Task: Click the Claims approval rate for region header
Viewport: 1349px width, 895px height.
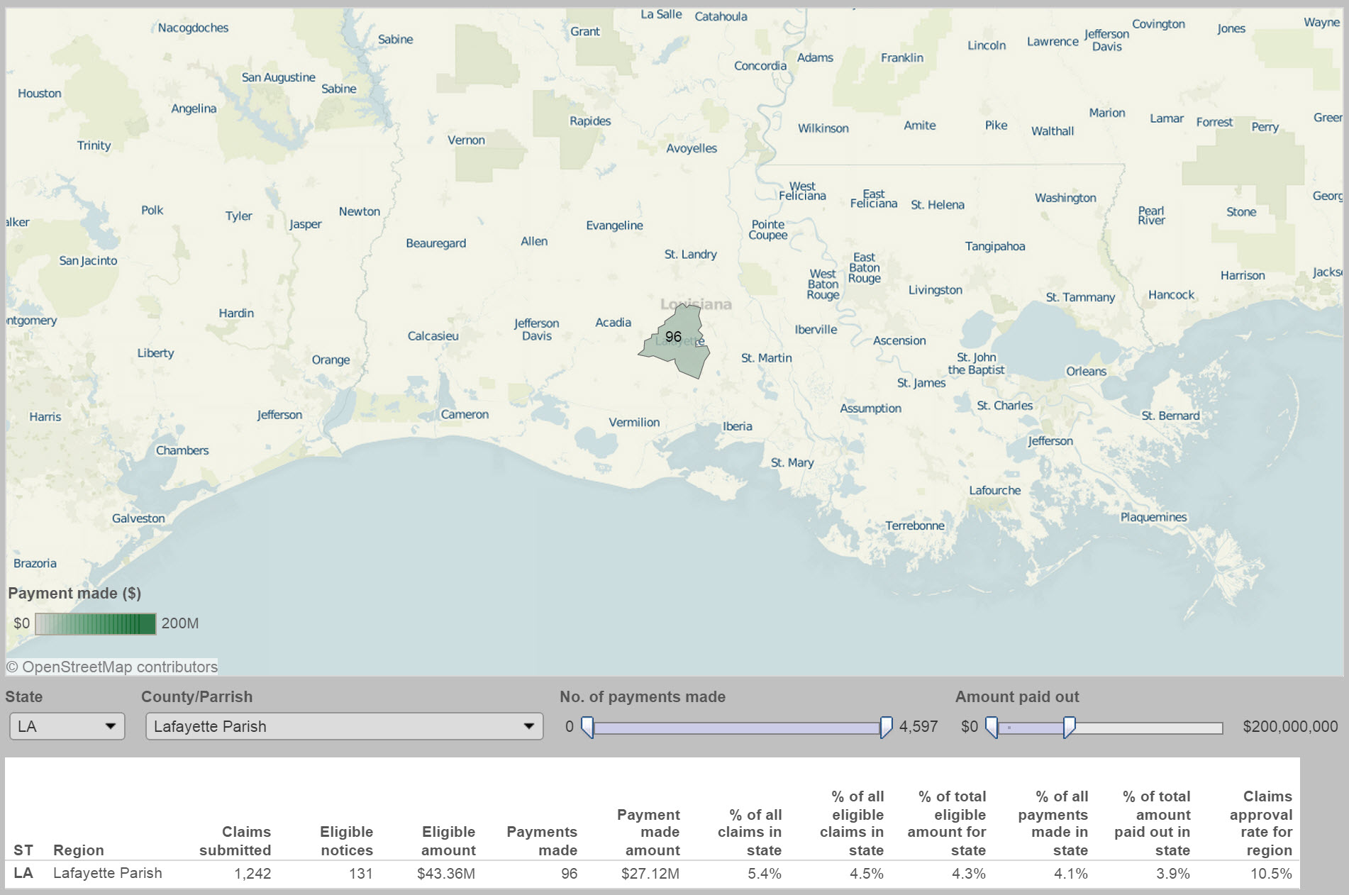Action: click(x=1261, y=823)
